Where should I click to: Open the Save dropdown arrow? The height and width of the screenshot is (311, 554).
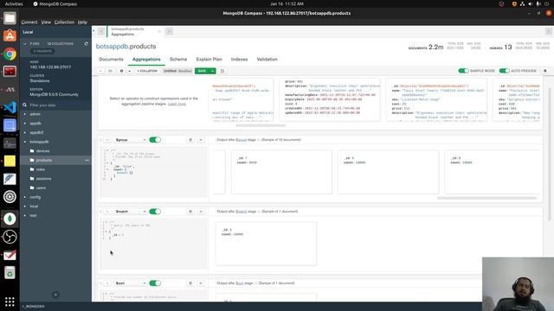(x=213, y=71)
